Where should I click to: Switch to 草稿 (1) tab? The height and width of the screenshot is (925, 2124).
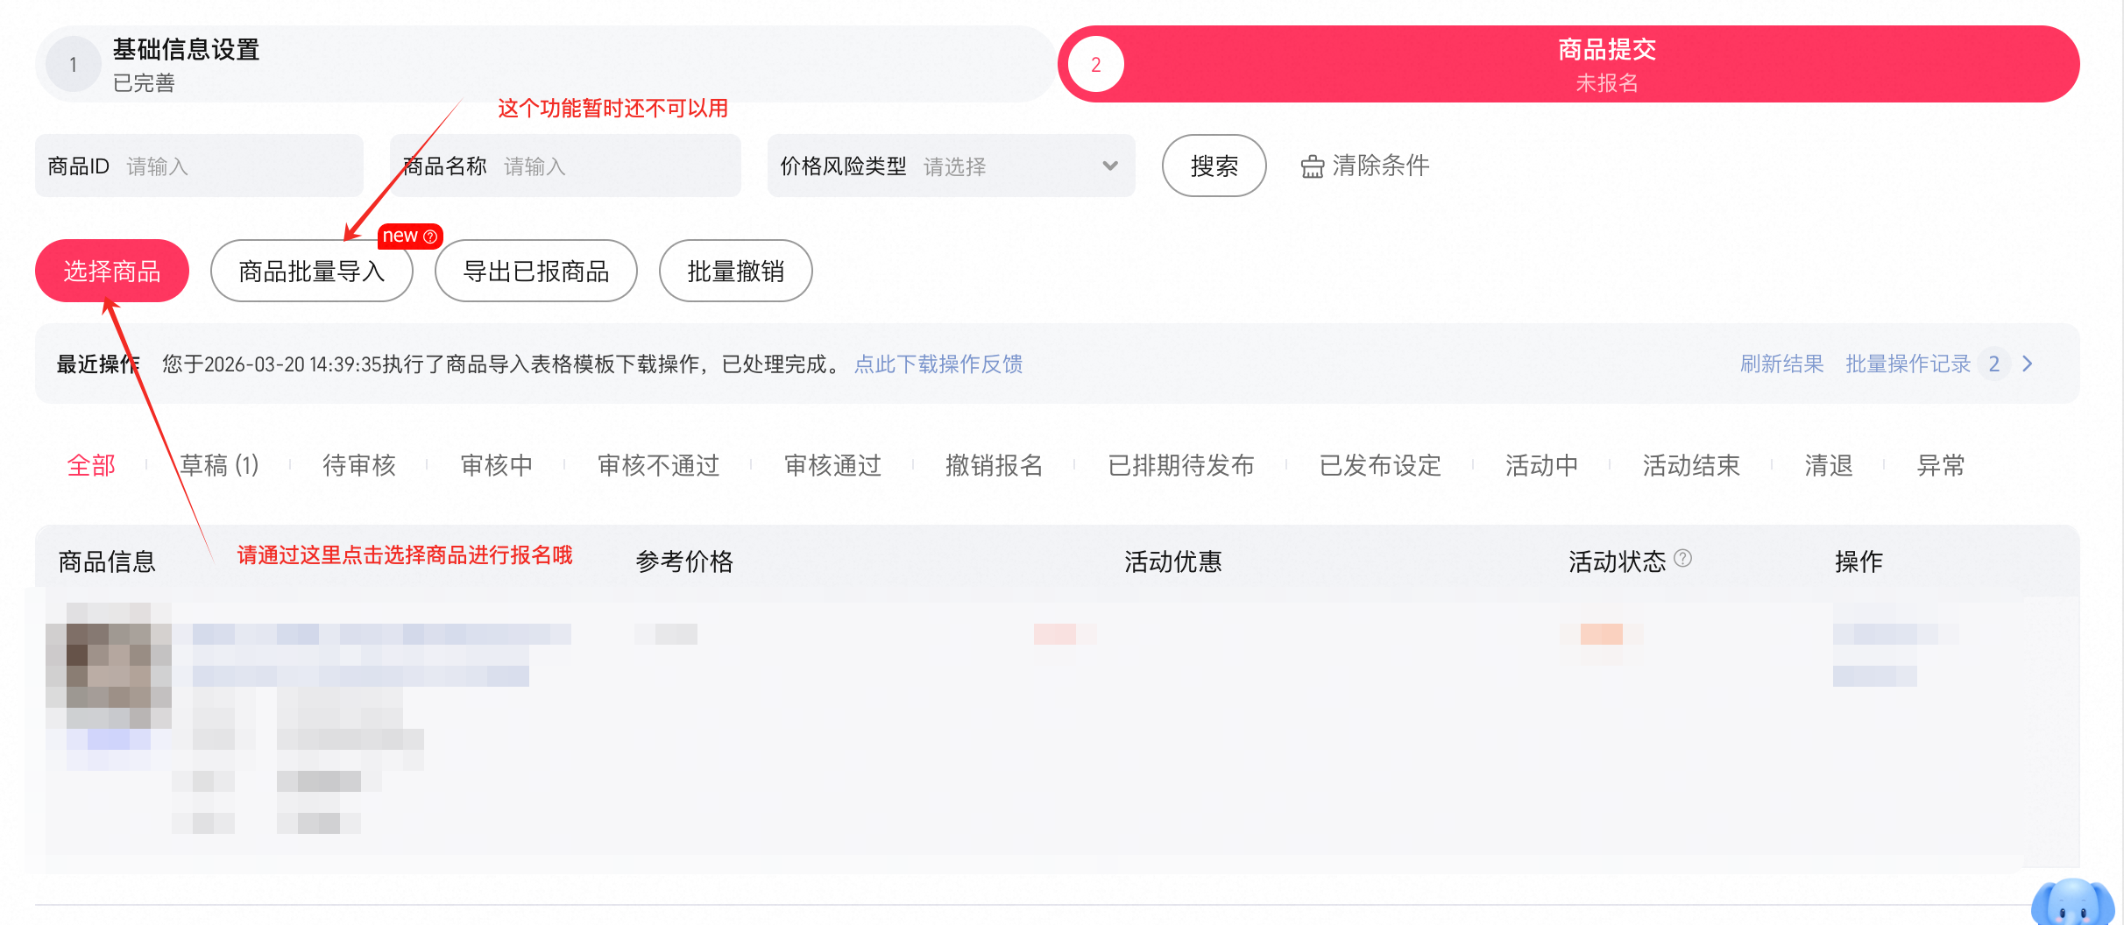coord(219,465)
